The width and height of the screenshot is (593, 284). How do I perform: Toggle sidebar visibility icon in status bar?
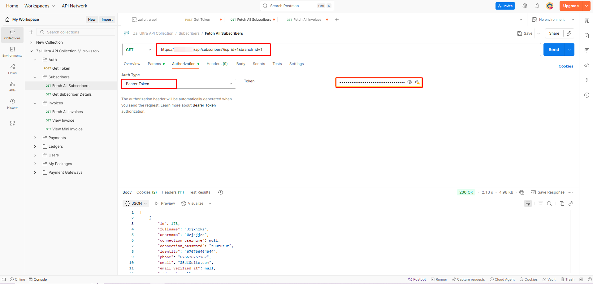pyautogui.click(x=4, y=279)
